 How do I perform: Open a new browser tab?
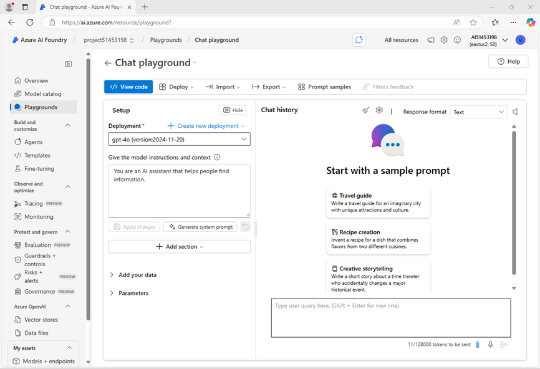point(145,7)
